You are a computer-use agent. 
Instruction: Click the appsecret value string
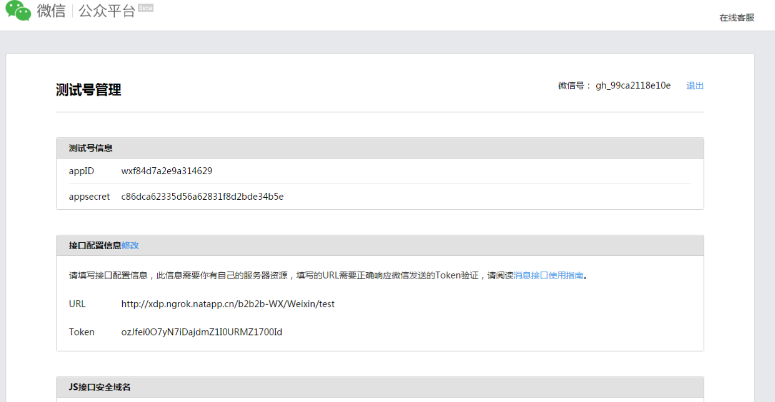[x=202, y=196]
